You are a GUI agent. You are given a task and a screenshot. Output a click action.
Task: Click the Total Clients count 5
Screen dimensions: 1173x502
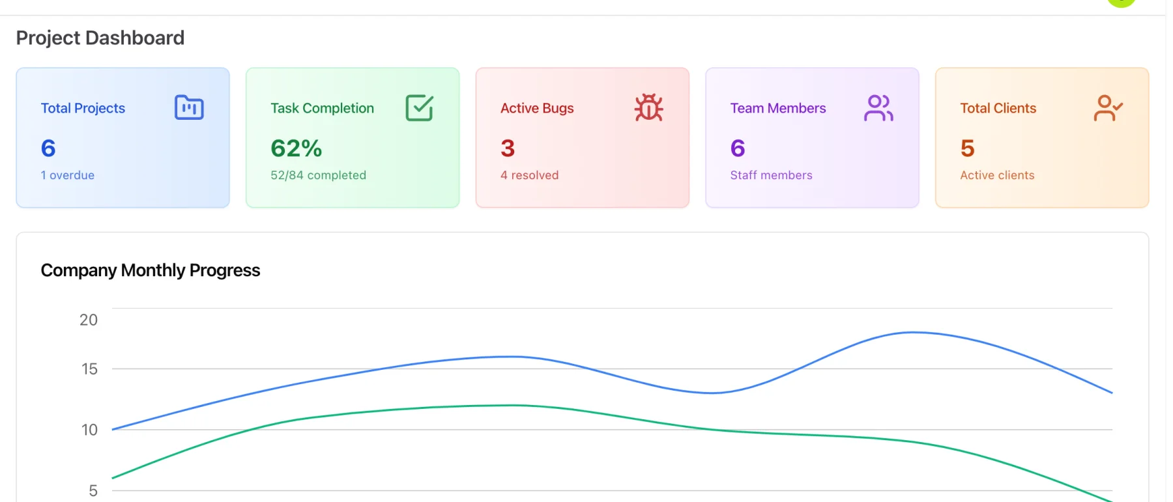click(x=967, y=148)
